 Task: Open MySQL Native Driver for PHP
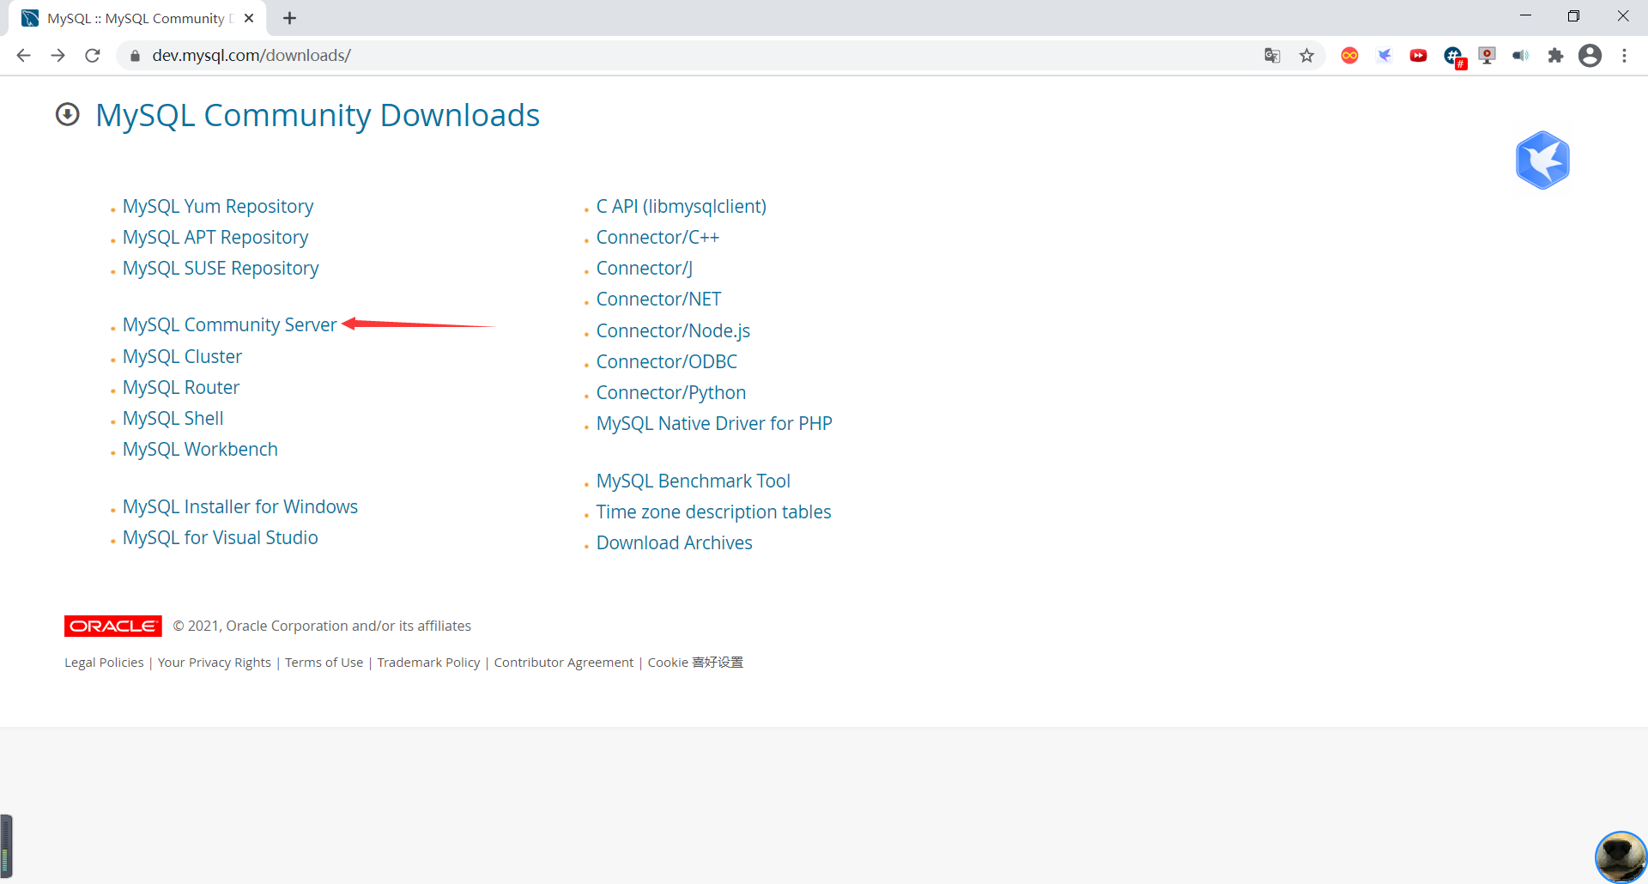tap(714, 424)
